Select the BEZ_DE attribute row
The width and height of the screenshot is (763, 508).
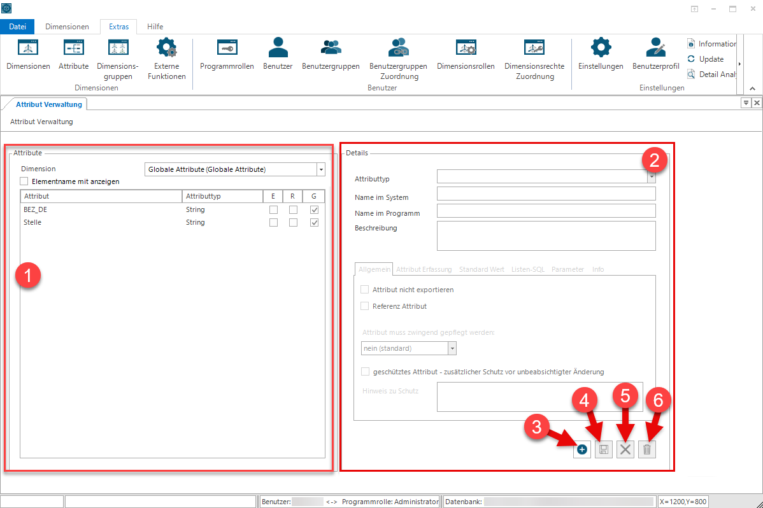click(172, 209)
